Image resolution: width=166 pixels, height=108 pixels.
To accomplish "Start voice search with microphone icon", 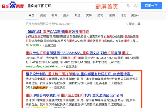I will [x=128, y=6].
